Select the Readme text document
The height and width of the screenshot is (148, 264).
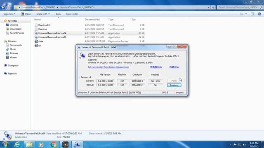pos(42,29)
